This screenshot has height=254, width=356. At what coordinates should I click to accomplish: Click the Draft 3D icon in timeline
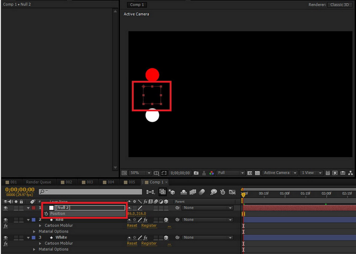point(172,192)
